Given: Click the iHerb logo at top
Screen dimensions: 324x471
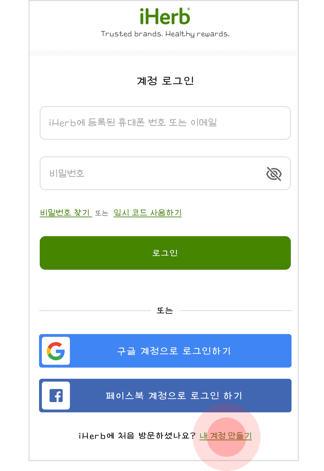Looking at the screenshot, I should pyautogui.click(x=165, y=16).
